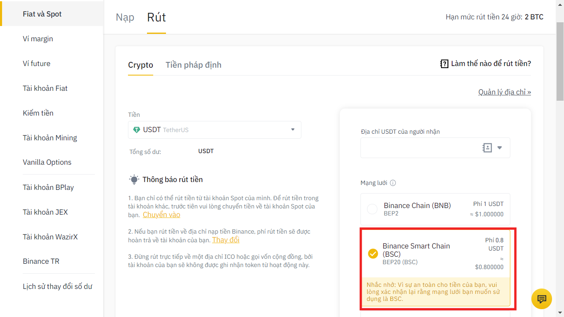Click the recipient USDT address input field
Image resolution: width=564 pixels, height=317 pixels.
pyautogui.click(x=435, y=148)
